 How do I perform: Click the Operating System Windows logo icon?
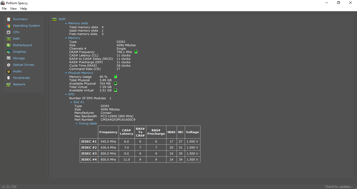tap(9, 26)
